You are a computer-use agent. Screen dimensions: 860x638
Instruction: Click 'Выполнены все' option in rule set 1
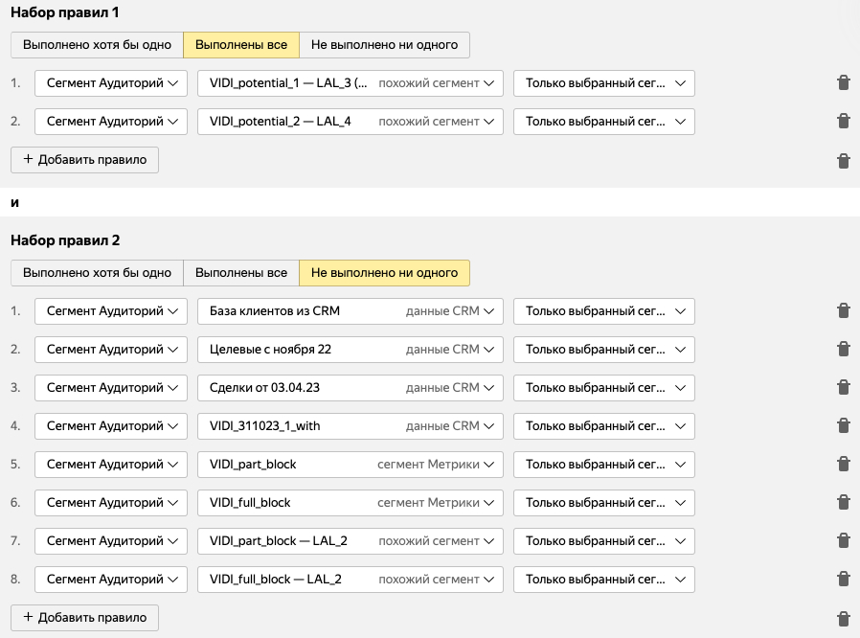pos(240,45)
